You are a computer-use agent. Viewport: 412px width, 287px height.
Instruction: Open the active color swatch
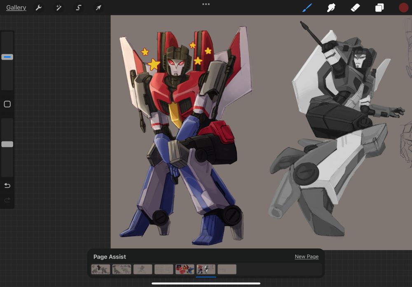click(403, 8)
